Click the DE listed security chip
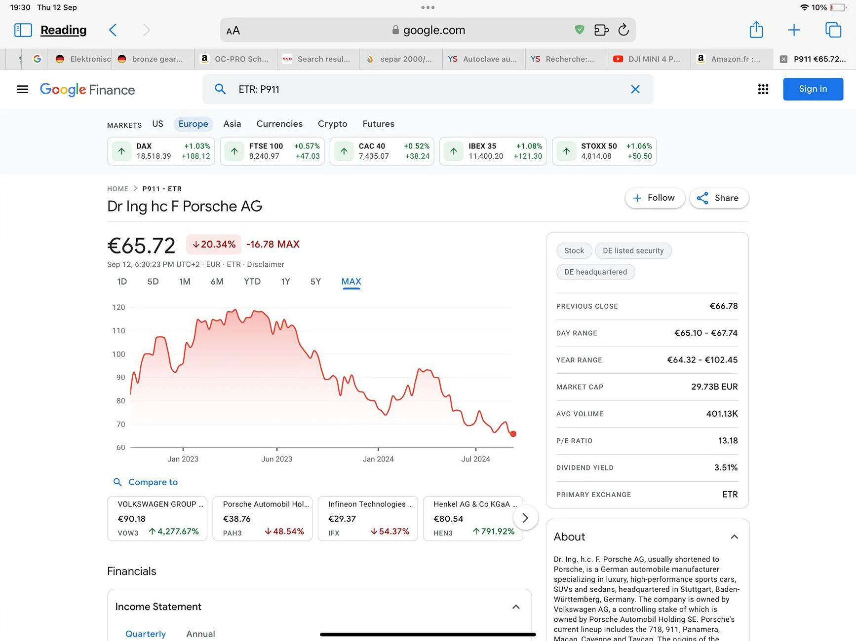Image resolution: width=856 pixels, height=641 pixels. (633, 250)
